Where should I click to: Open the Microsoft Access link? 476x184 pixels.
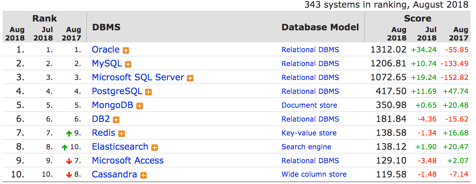(x=128, y=161)
